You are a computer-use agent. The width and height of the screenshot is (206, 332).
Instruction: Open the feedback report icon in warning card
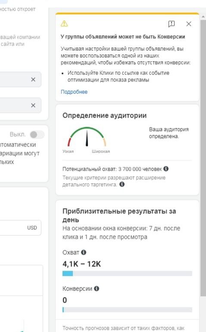tap(171, 24)
